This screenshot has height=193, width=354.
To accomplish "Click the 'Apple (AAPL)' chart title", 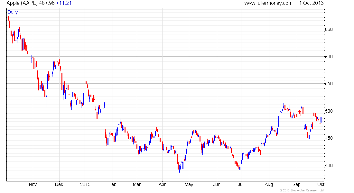I will click(22, 3).
